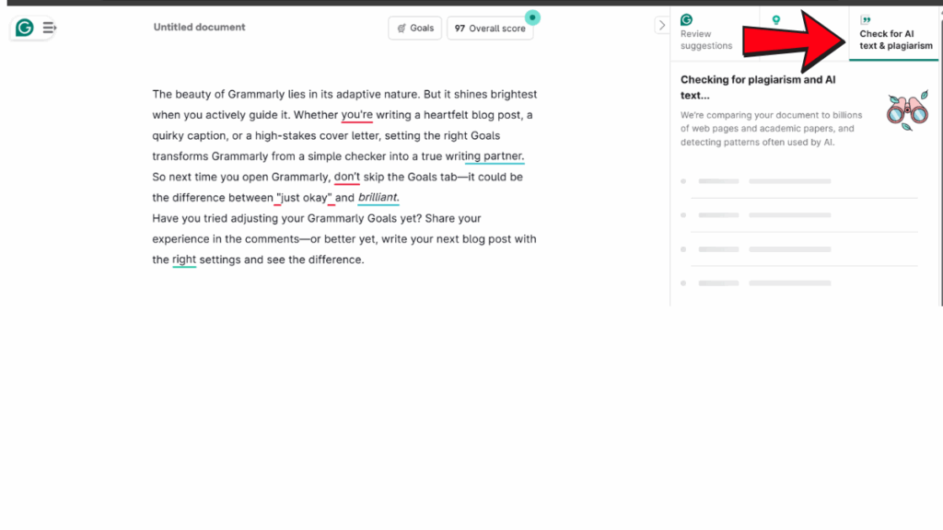Click the underlined word "right" before "settings"
This screenshot has height=530, width=943.
(184, 259)
